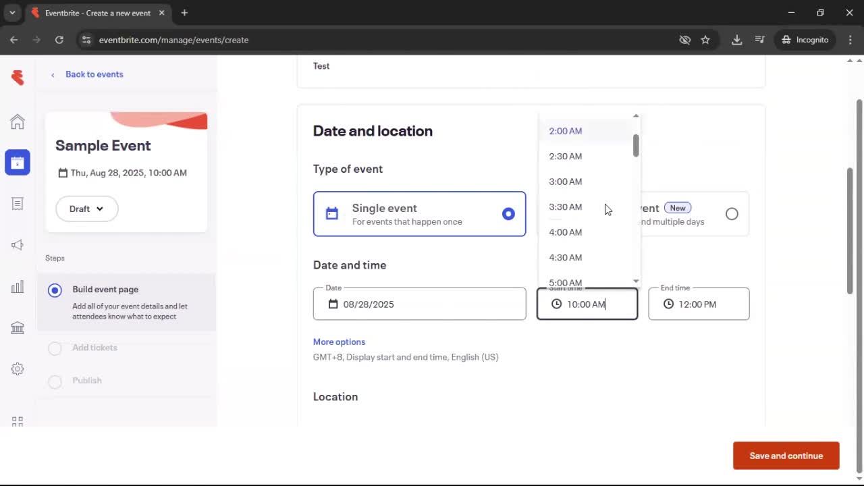Image resolution: width=864 pixels, height=486 pixels.
Task: Click the End time input field
Action: (x=699, y=304)
